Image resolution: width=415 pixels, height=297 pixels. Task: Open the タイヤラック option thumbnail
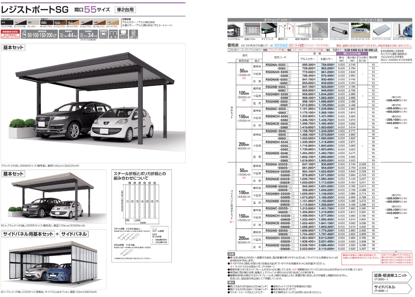pyautogui.click(x=269, y=30)
